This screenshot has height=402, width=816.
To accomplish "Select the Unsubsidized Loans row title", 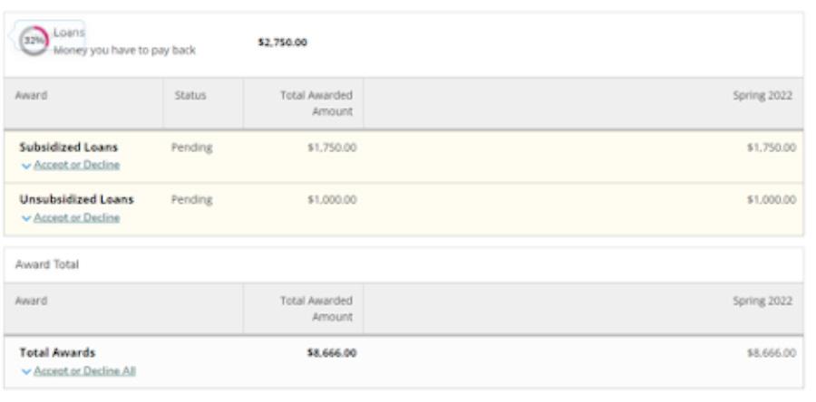I will coord(76,200).
